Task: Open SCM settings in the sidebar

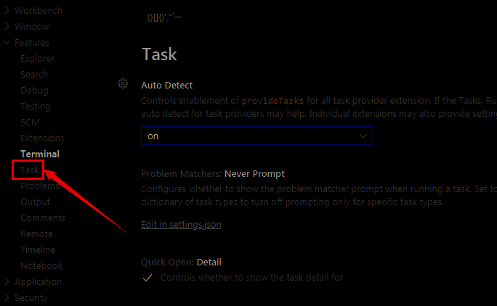Action: point(30,123)
